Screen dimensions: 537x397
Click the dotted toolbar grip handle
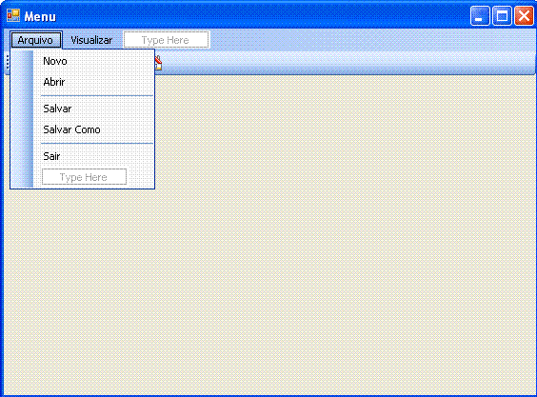pos(8,62)
